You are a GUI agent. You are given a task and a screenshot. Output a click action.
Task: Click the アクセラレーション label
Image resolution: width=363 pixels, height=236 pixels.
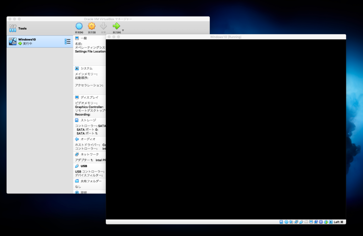click(89, 85)
